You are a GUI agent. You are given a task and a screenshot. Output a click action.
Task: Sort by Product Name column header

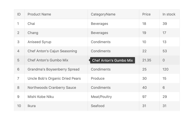(39, 14)
